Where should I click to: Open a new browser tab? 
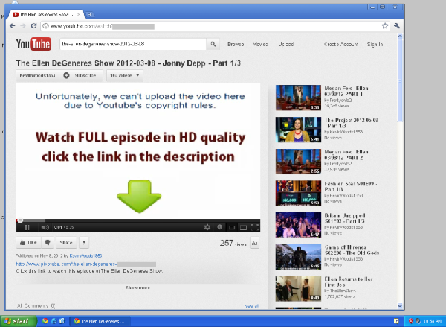click(89, 14)
